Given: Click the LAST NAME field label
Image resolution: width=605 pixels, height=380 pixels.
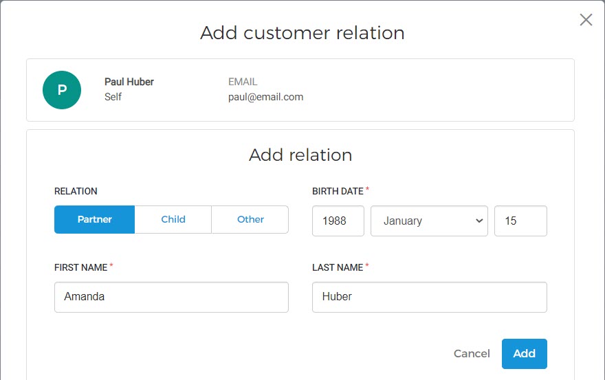Looking at the screenshot, I should point(338,267).
